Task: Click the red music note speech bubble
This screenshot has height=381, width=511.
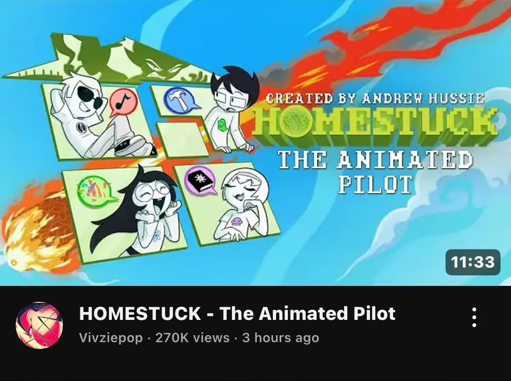Action: pos(123,102)
